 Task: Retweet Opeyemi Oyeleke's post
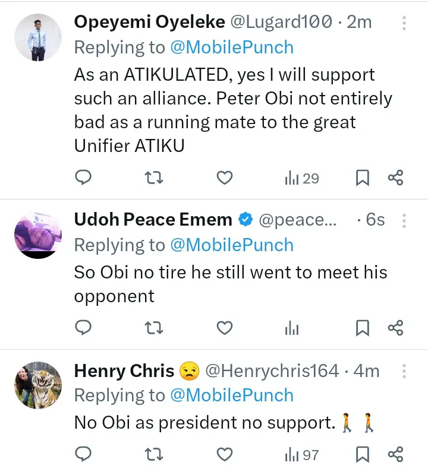click(154, 177)
